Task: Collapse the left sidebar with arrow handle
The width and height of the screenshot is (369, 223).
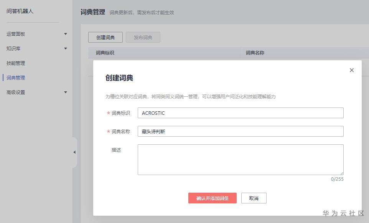Action: tap(74, 152)
